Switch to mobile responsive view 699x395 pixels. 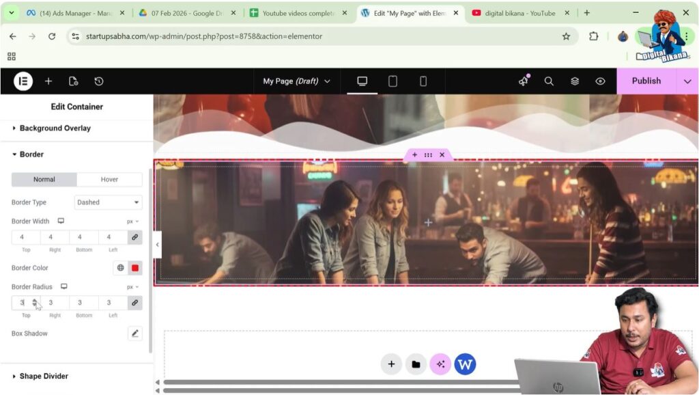point(423,81)
